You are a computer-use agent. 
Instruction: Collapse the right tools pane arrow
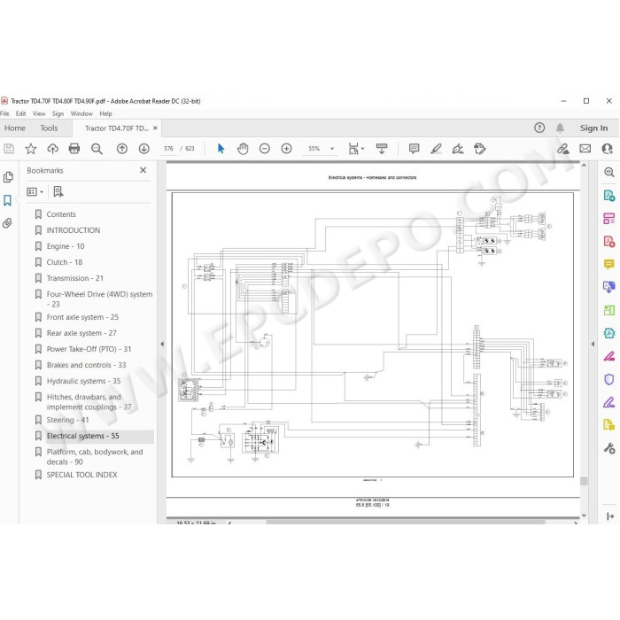coord(593,344)
